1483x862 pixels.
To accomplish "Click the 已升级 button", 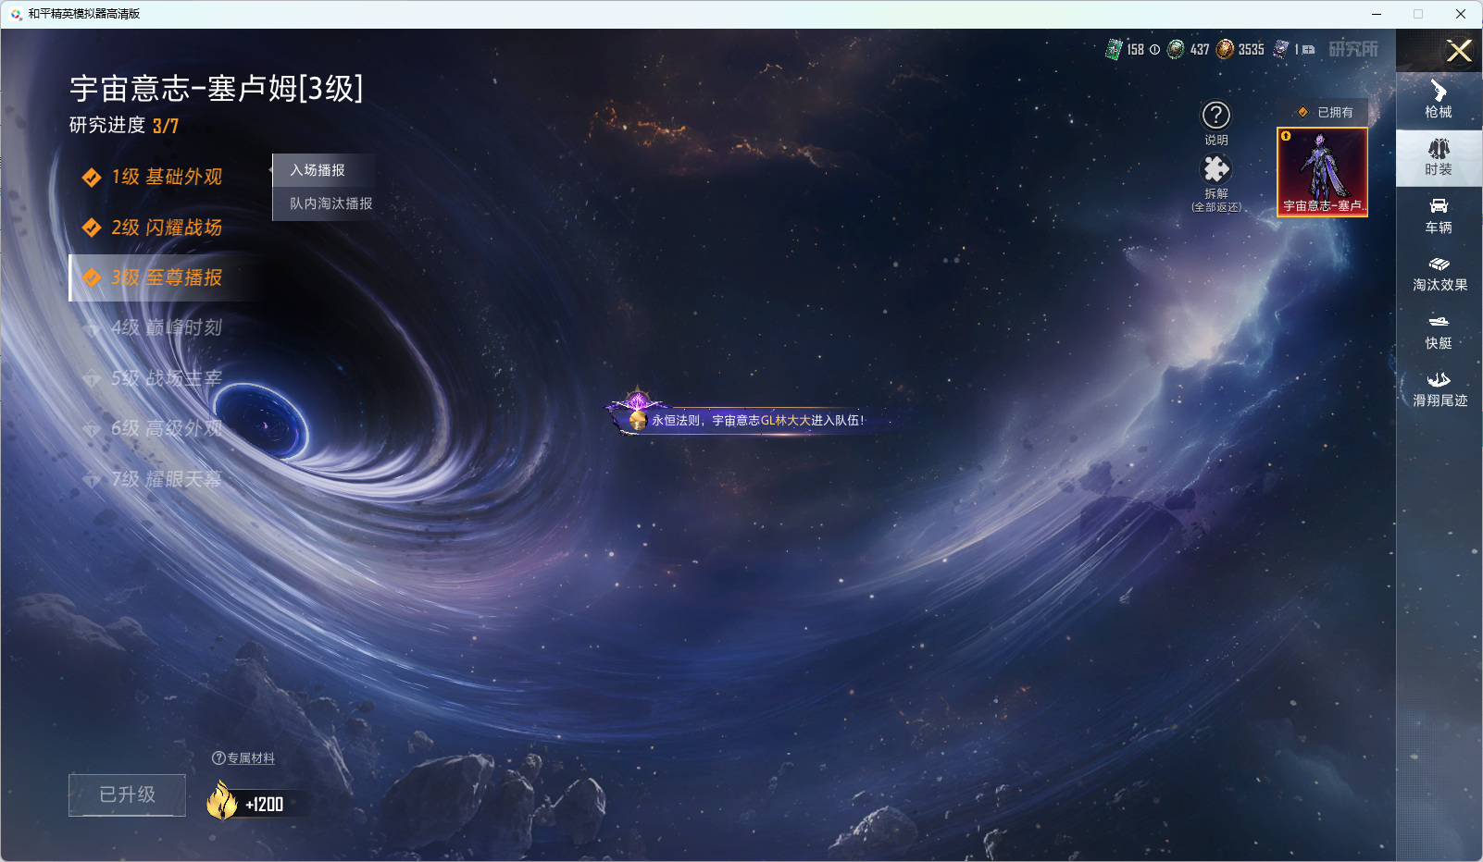I will click(x=127, y=795).
